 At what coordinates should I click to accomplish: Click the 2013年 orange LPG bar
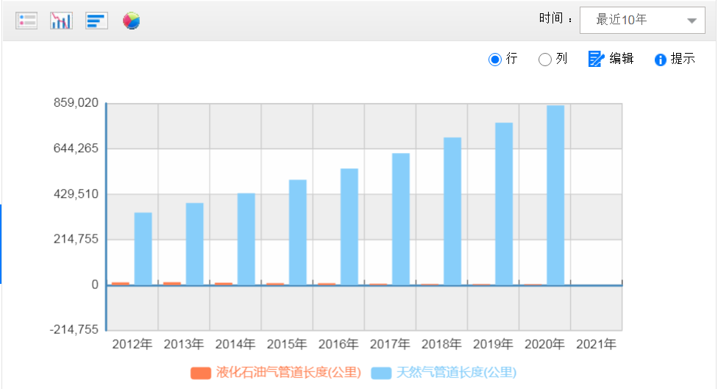[x=172, y=284]
